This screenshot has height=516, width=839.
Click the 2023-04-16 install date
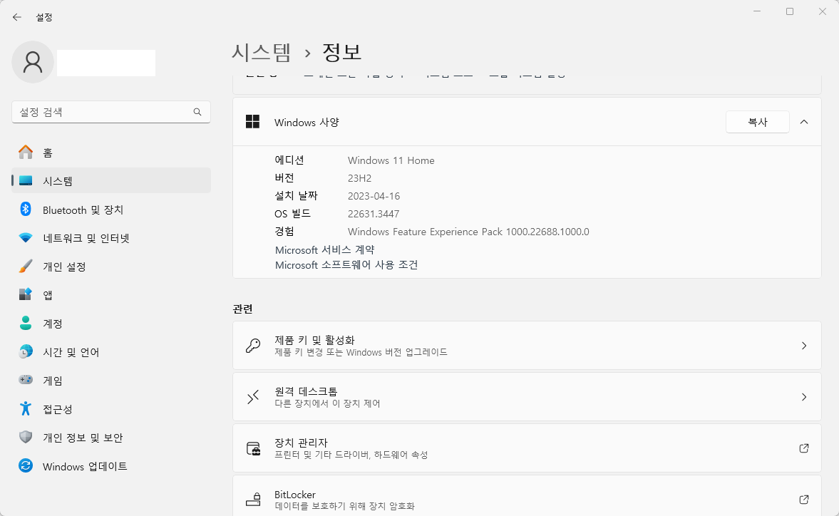click(374, 196)
